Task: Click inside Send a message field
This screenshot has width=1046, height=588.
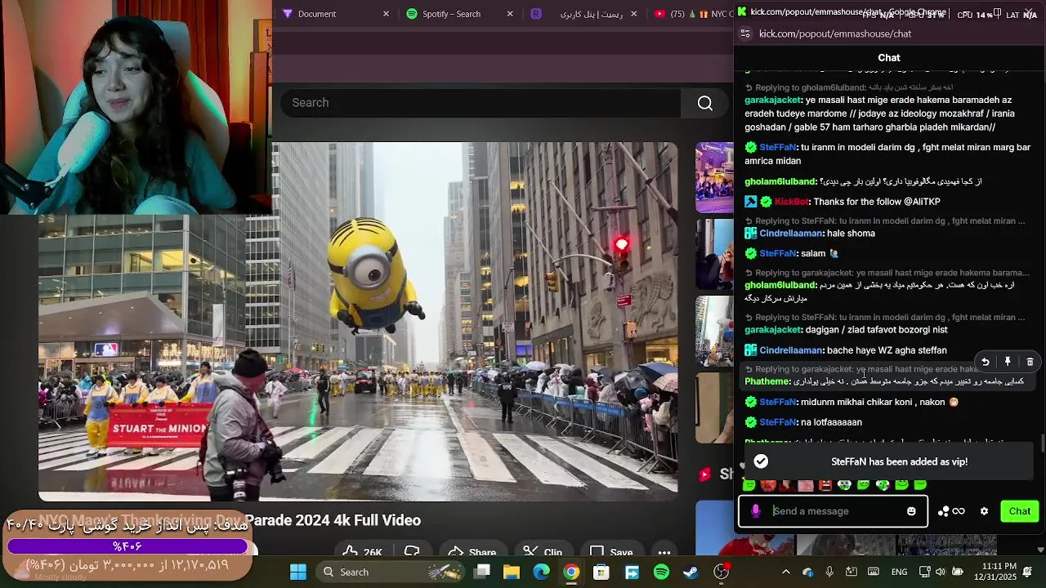Action: [x=834, y=511]
